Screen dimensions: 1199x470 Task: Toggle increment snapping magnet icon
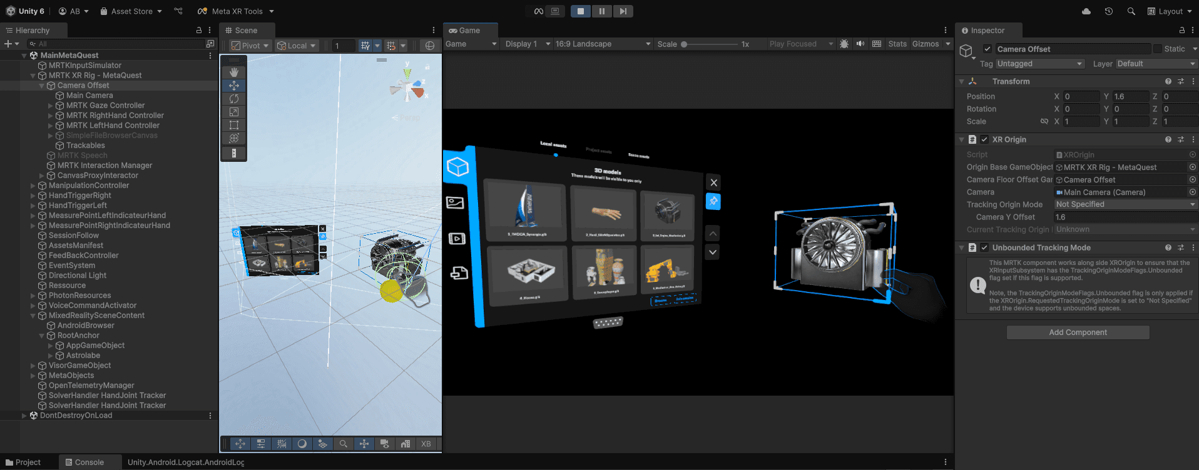pos(391,46)
